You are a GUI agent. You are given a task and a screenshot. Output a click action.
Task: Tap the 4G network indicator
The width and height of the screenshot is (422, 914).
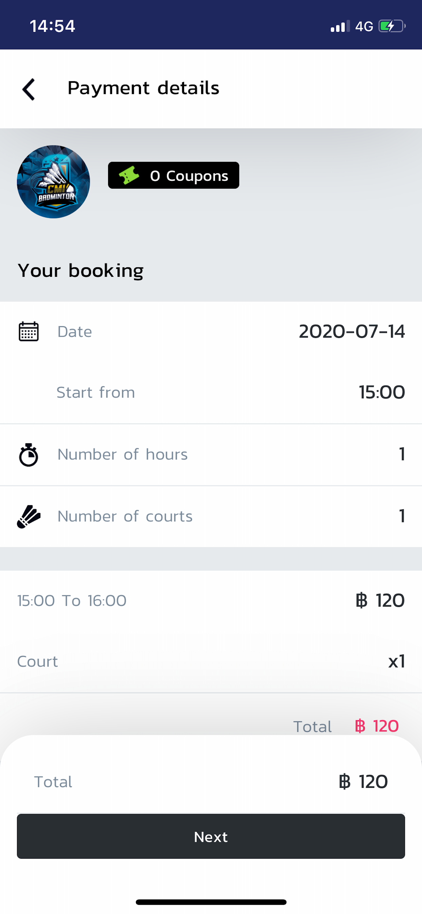click(364, 27)
